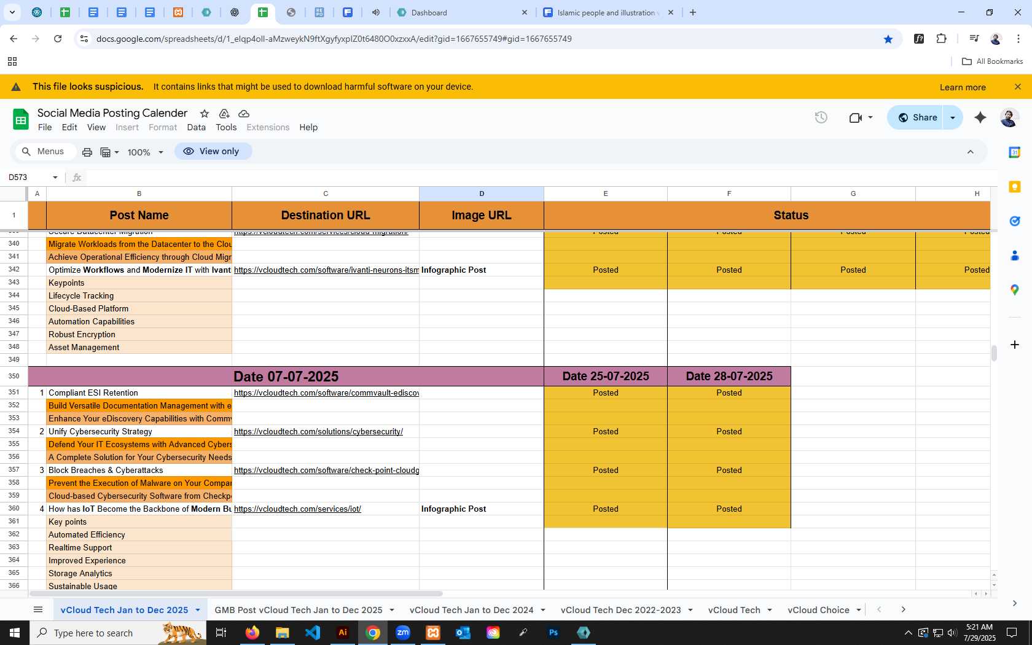Open Google Maps side panel icon
Image resolution: width=1032 pixels, height=645 pixels.
[x=1015, y=289]
